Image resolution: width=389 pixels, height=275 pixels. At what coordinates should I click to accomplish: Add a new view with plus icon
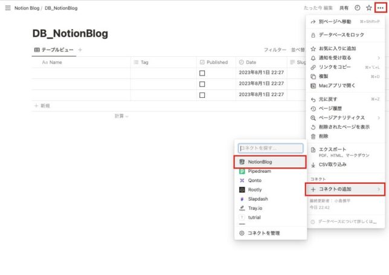tap(80, 50)
